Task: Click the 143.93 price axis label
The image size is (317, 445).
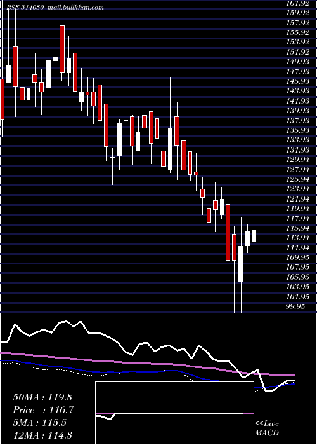Action: tap(297, 91)
